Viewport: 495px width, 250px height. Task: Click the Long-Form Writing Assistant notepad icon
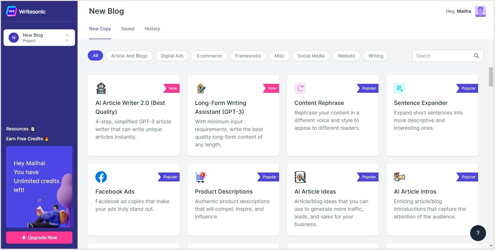click(x=201, y=88)
